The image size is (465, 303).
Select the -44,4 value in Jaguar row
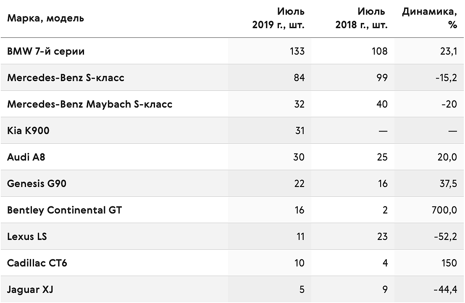click(445, 290)
